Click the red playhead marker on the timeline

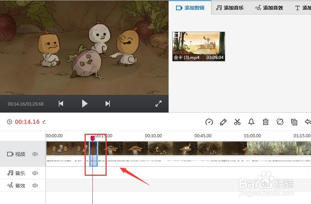[x=92, y=138]
